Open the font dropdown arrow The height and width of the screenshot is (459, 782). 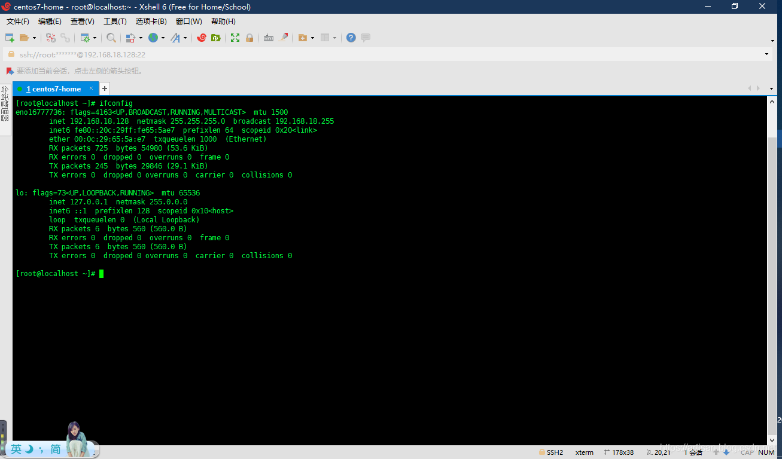[185, 38]
